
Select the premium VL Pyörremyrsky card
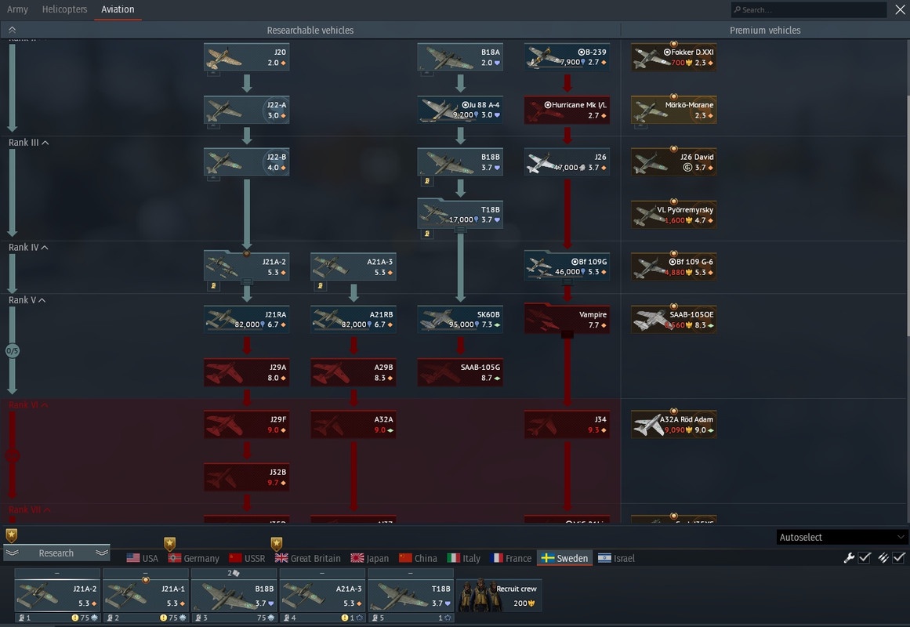pyautogui.click(x=674, y=214)
